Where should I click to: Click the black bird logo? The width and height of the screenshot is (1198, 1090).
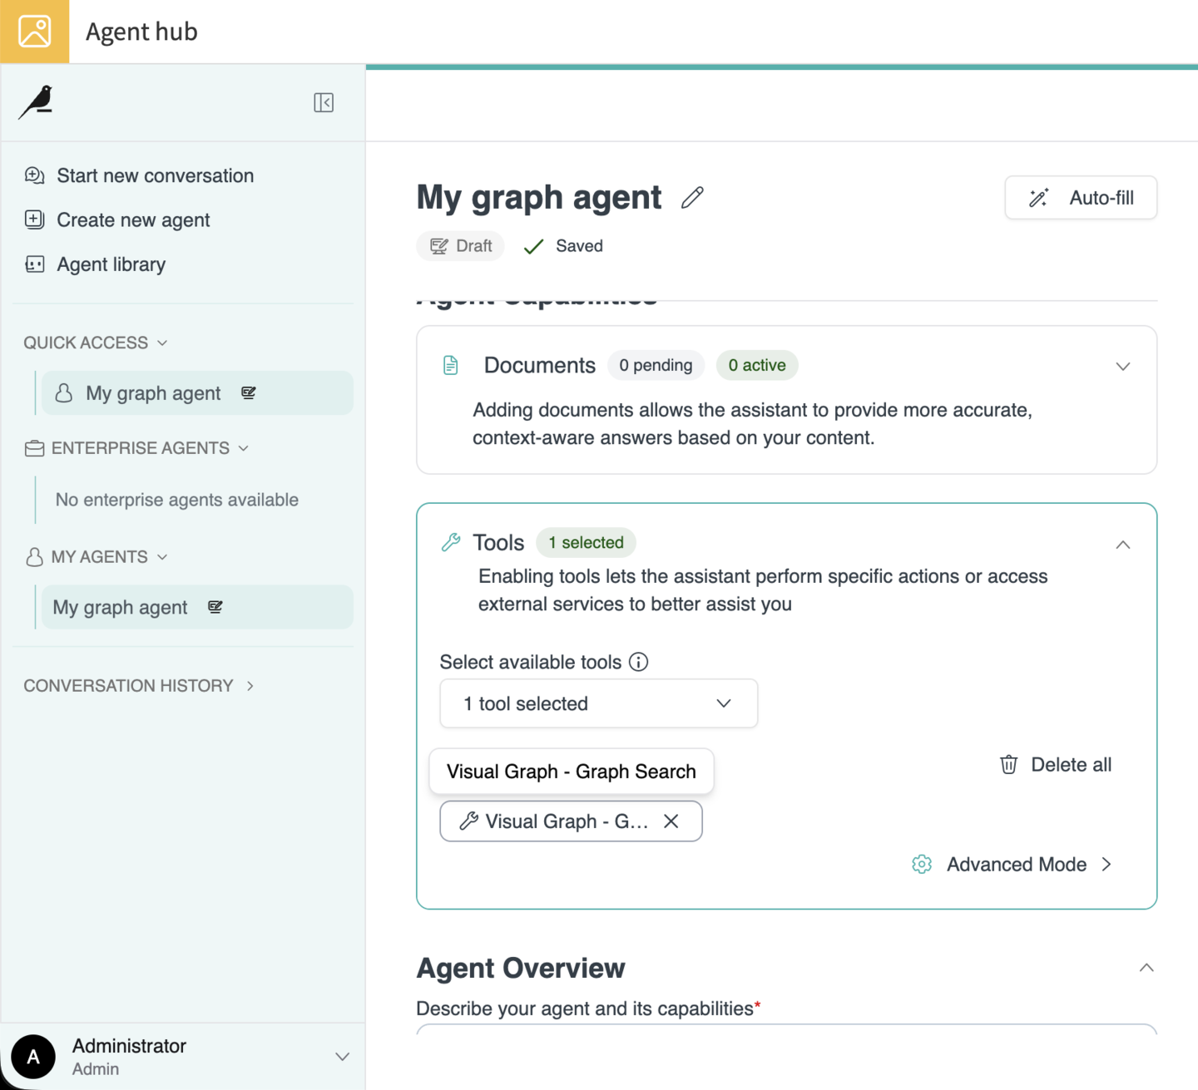click(37, 102)
